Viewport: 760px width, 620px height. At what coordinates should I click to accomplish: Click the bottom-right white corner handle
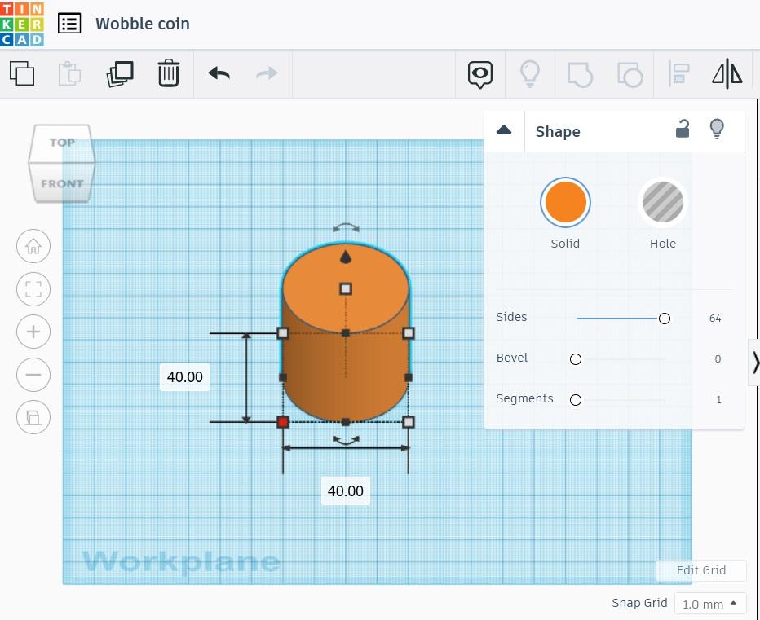409,422
